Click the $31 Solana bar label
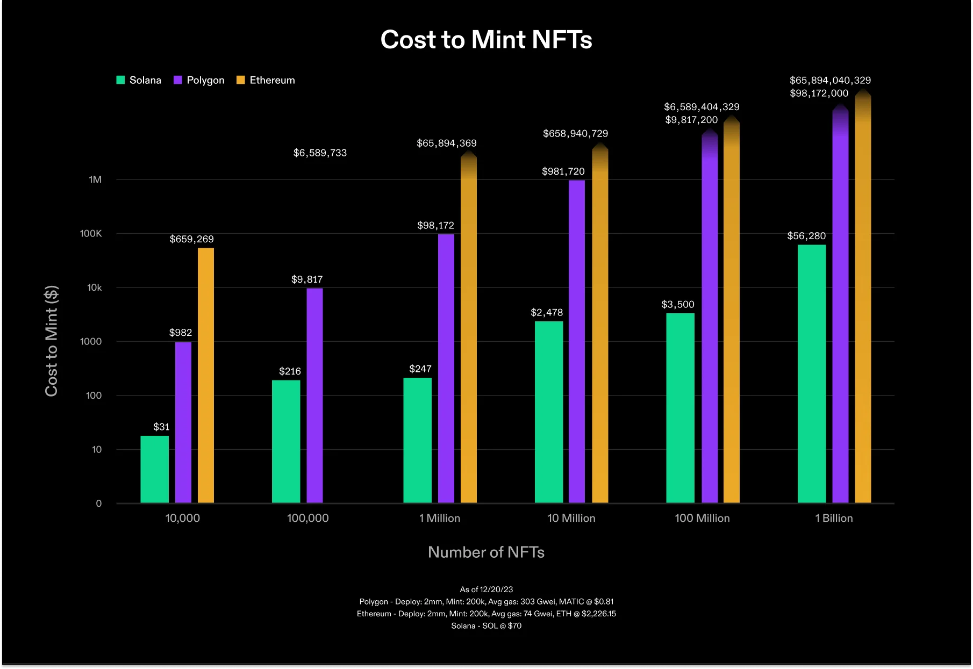Viewport: 973px width, 669px height. [161, 427]
